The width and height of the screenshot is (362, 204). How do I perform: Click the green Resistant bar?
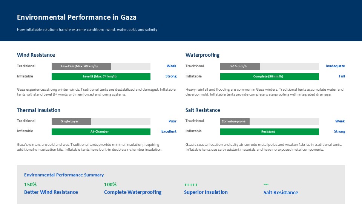tap(269, 132)
